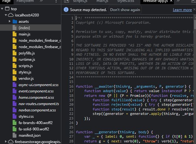Click the vendor.js file icon
This screenshot has height=144, width=196.
[x=15, y=78]
